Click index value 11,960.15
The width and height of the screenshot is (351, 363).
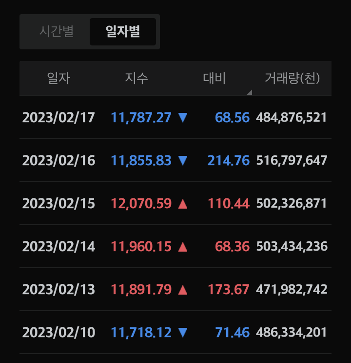point(141,247)
